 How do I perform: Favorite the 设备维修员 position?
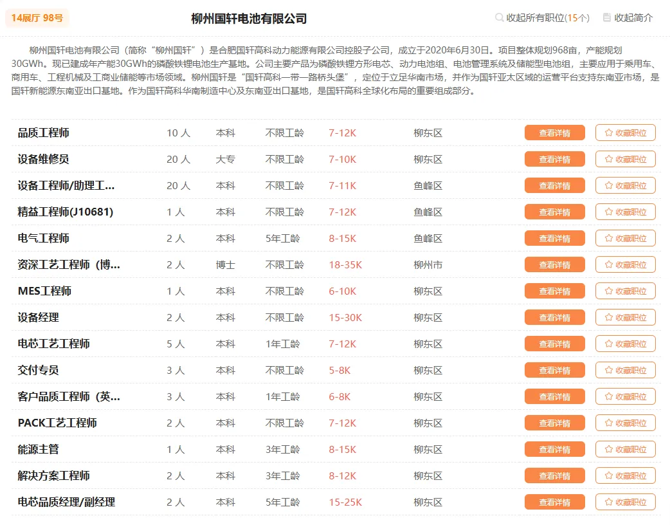pos(626,159)
